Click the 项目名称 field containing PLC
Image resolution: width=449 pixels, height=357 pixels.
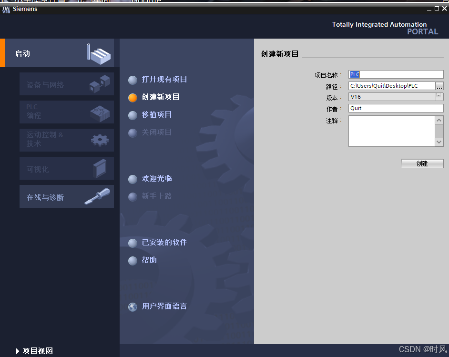tap(396, 74)
